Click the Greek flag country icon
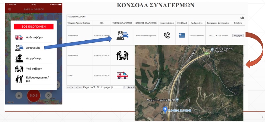The width and height of the screenshot is (265, 122). [x=182, y=35]
